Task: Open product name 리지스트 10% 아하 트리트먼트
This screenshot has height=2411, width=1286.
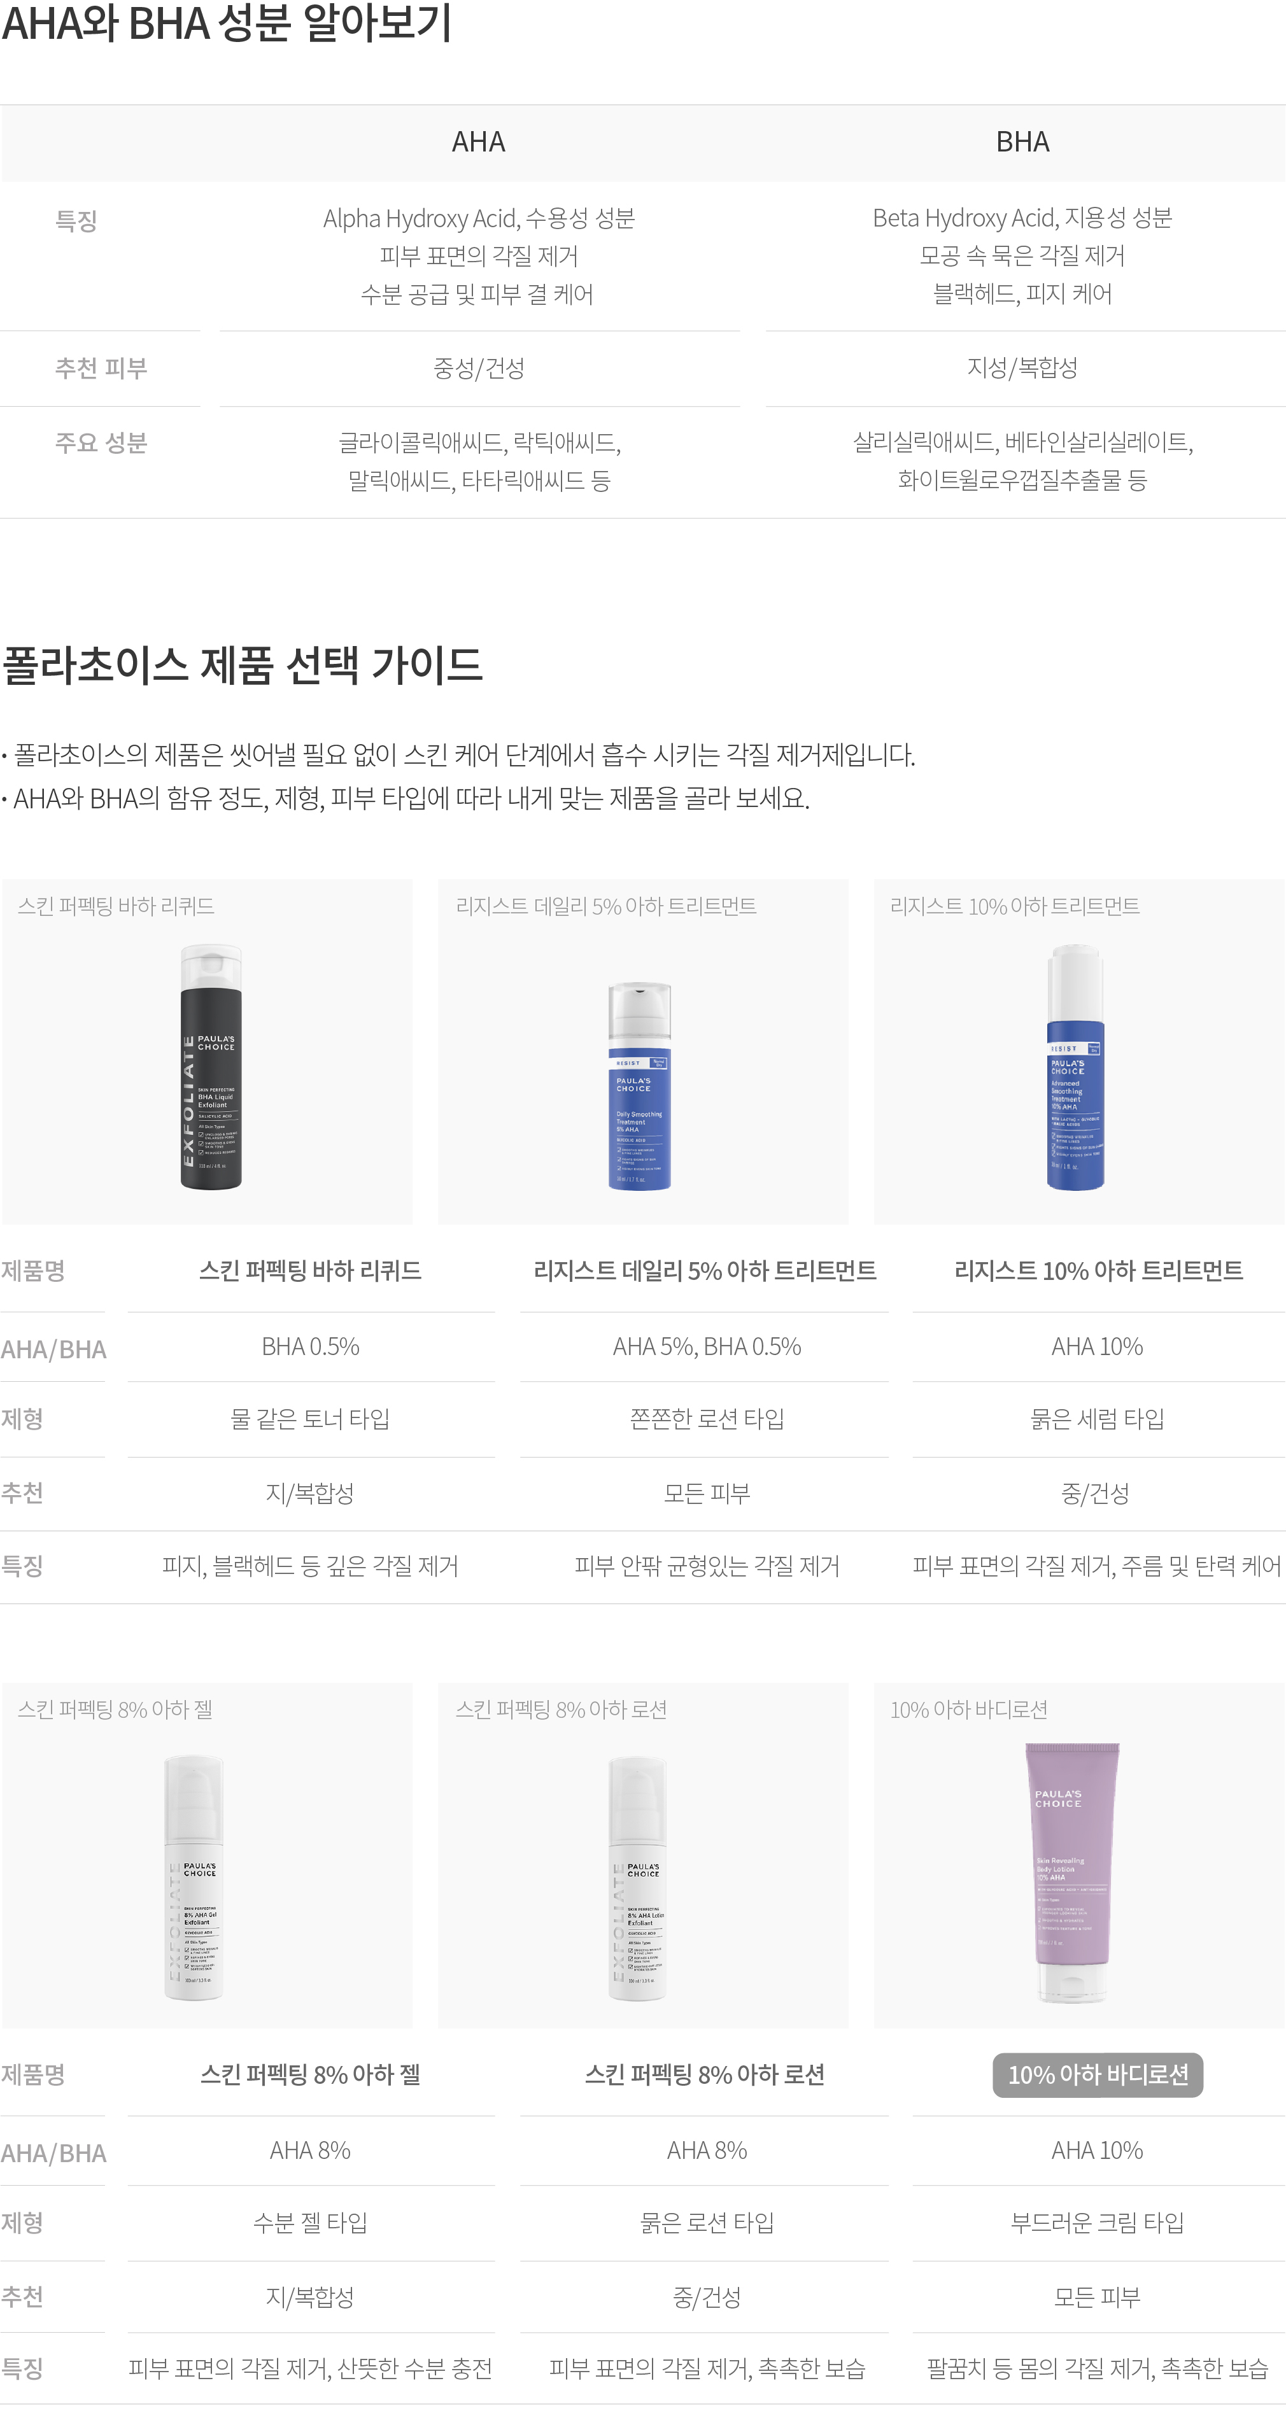Action: (x=1098, y=1271)
